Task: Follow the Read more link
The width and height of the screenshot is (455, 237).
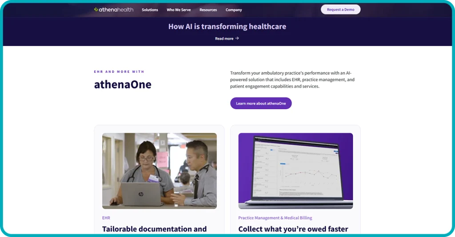Action: click(224, 39)
